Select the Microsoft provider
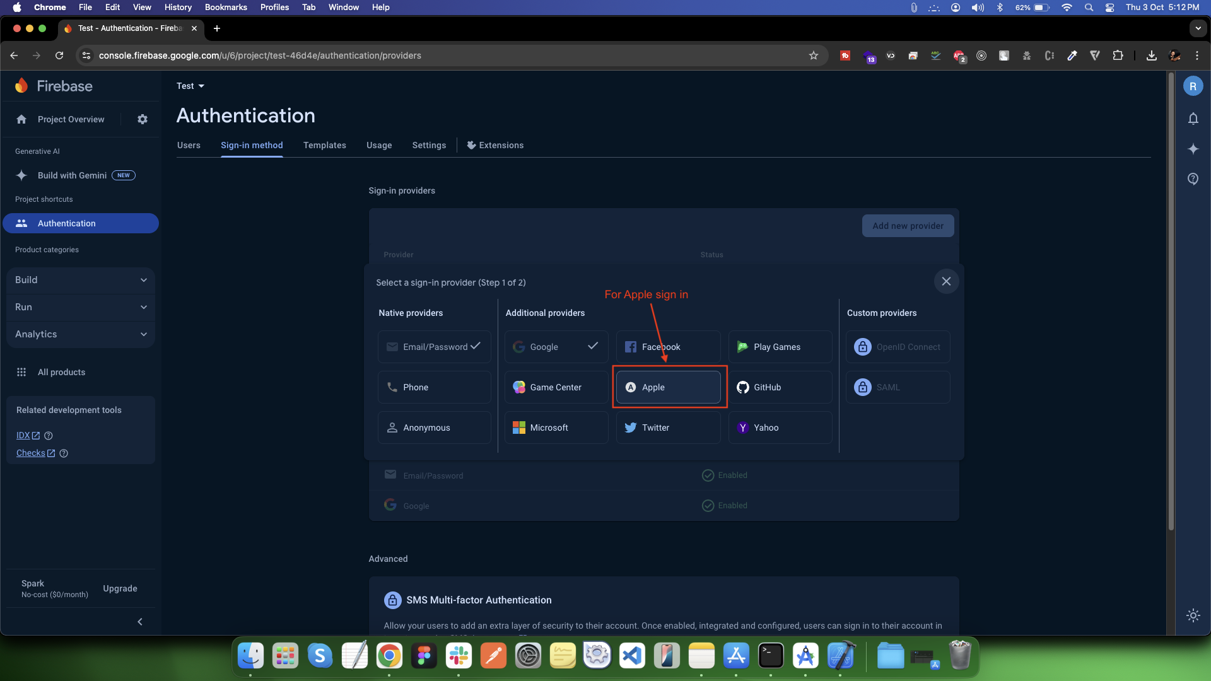Viewport: 1211px width, 681px height. pyautogui.click(x=556, y=428)
